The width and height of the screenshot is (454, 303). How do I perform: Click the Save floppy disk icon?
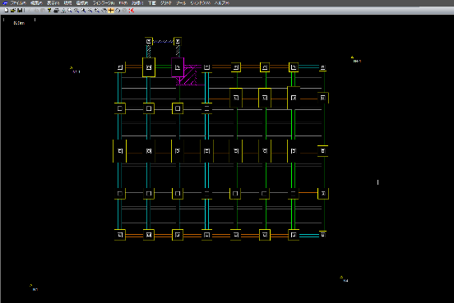20,11
